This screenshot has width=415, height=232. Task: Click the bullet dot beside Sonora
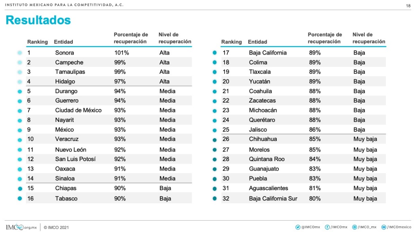(20, 53)
